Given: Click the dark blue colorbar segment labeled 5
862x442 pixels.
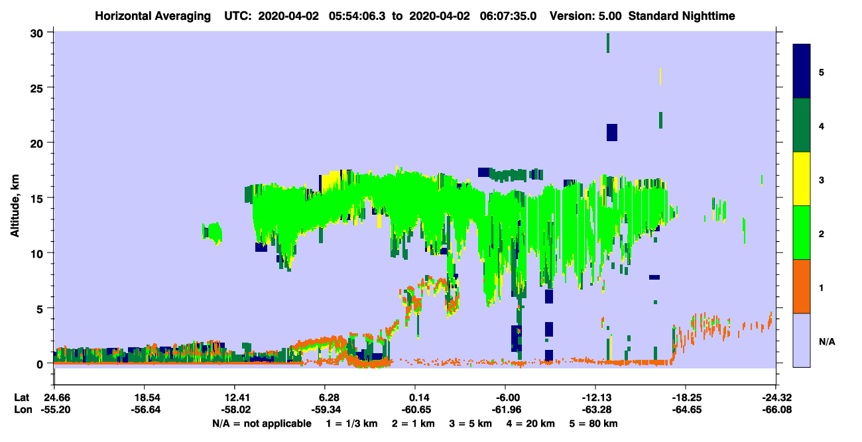Looking at the screenshot, I should [802, 72].
